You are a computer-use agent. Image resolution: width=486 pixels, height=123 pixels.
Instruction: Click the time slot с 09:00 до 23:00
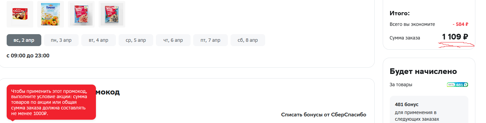[28, 55]
